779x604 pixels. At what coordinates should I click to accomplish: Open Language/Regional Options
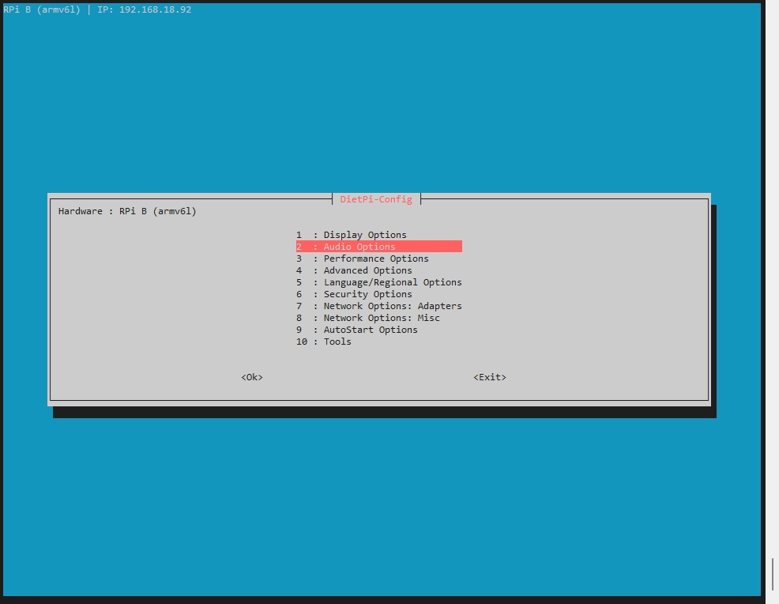(x=378, y=282)
